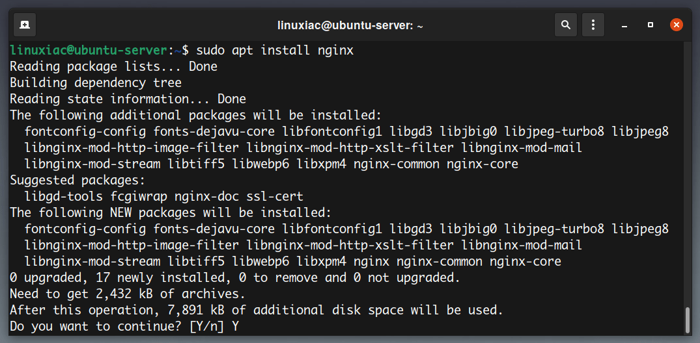This screenshot has width=700, height=343.
Task: Open the terminal search tool
Action: tap(566, 25)
